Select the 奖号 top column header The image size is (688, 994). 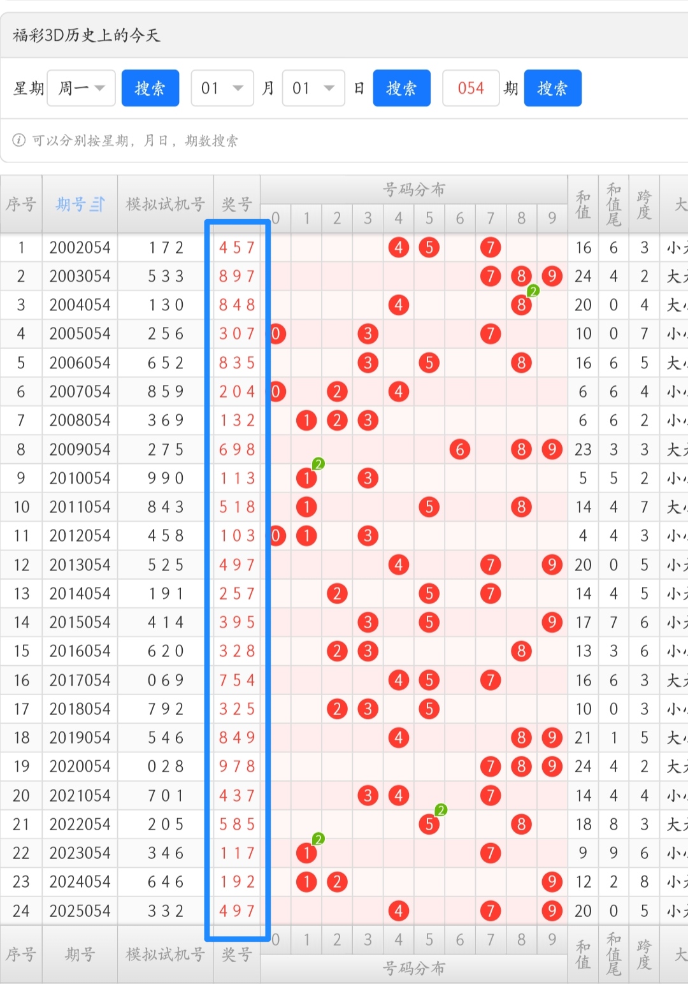pos(237,205)
